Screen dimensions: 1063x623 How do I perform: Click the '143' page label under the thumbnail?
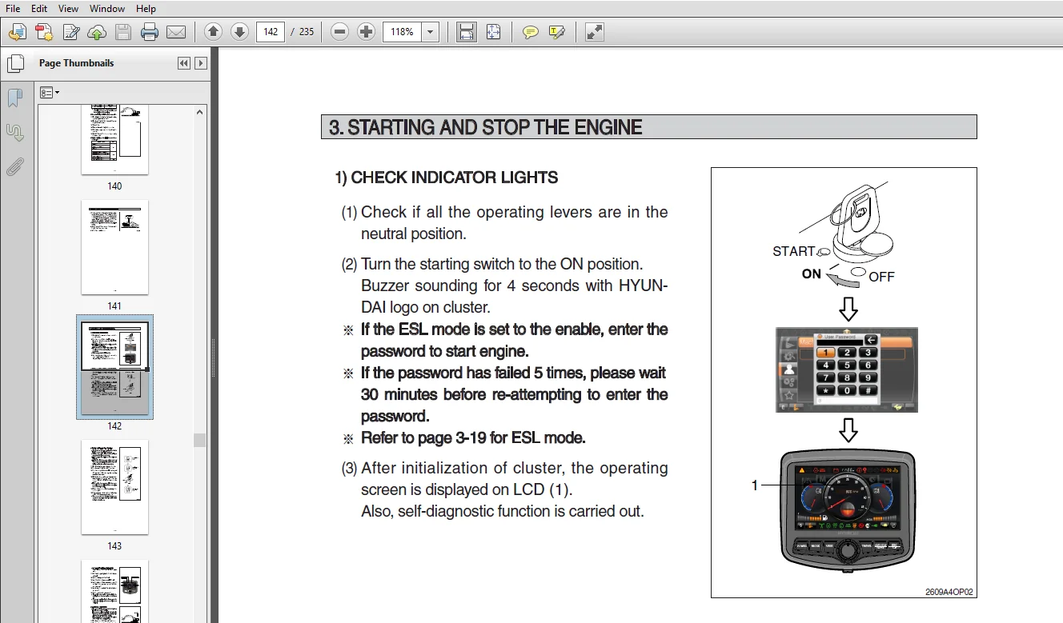[114, 546]
